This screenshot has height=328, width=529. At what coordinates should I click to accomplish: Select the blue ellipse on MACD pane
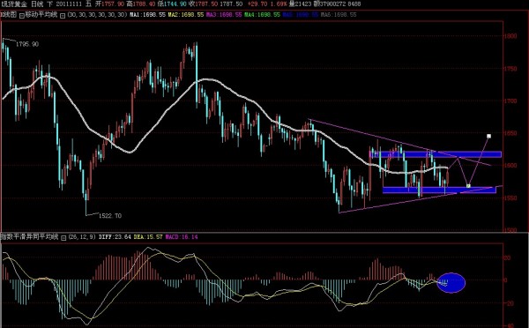tap(451, 283)
